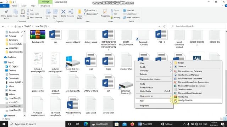This screenshot has width=227, height=127.
Task: Click Invert selection in ribbon
Action: point(132,18)
